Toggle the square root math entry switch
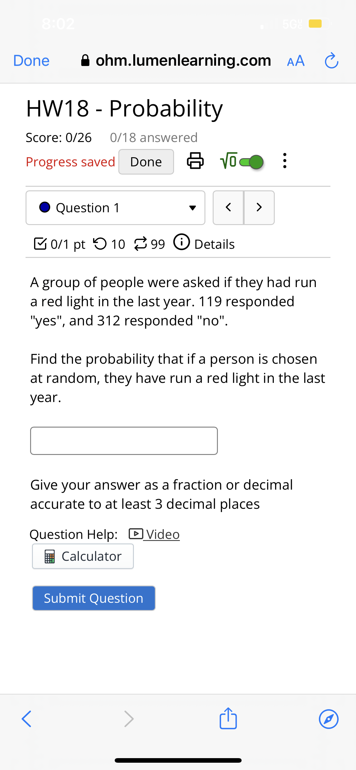The width and height of the screenshot is (356, 770). coord(250,162)
